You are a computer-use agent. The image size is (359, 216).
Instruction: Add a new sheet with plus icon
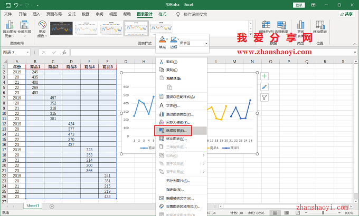[x=52, y=207]
